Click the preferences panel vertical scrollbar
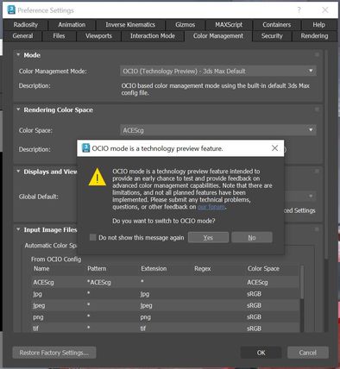 (326, 155)
